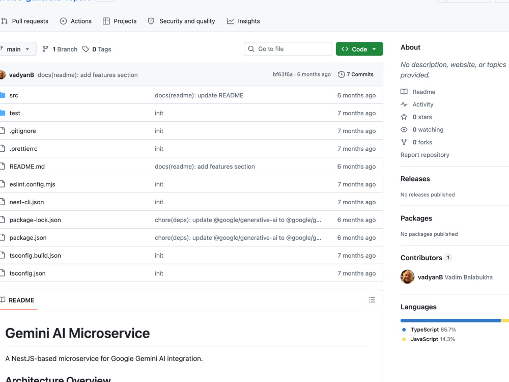Click the eye icon beside 0 watching
509x382 pixels.
coord(404,129)
